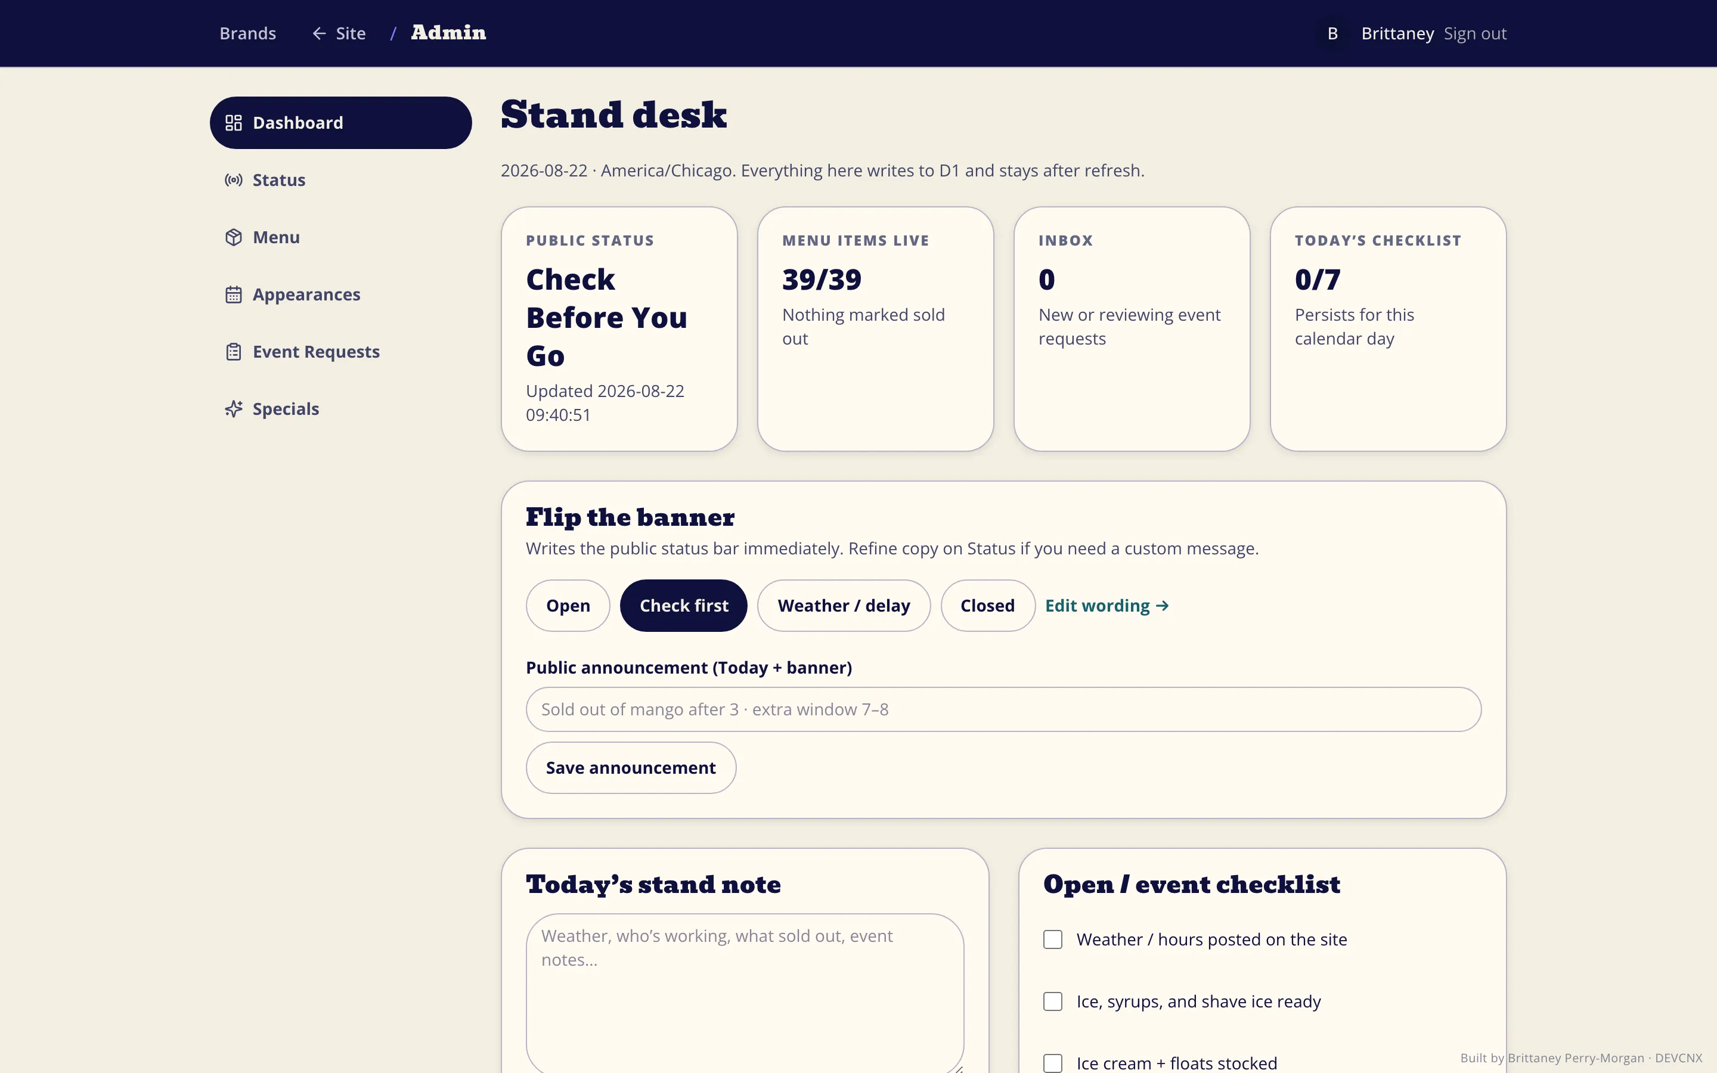Click the Menu box icon
Screen dimensions: 1717x1073
tap(234, 237)
